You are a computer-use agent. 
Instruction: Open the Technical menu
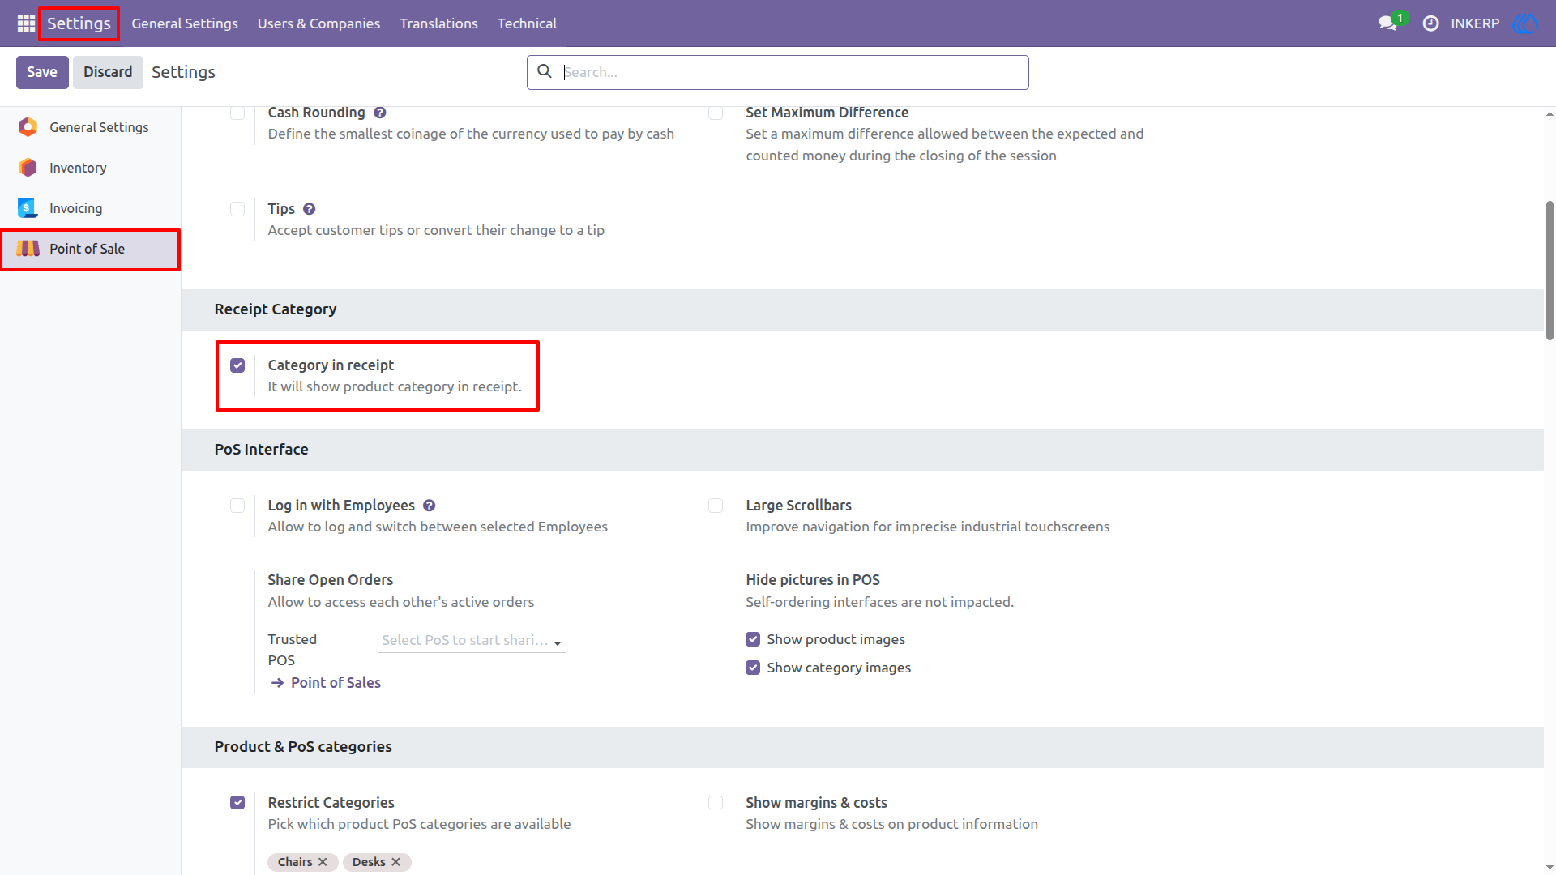(527, 23)
